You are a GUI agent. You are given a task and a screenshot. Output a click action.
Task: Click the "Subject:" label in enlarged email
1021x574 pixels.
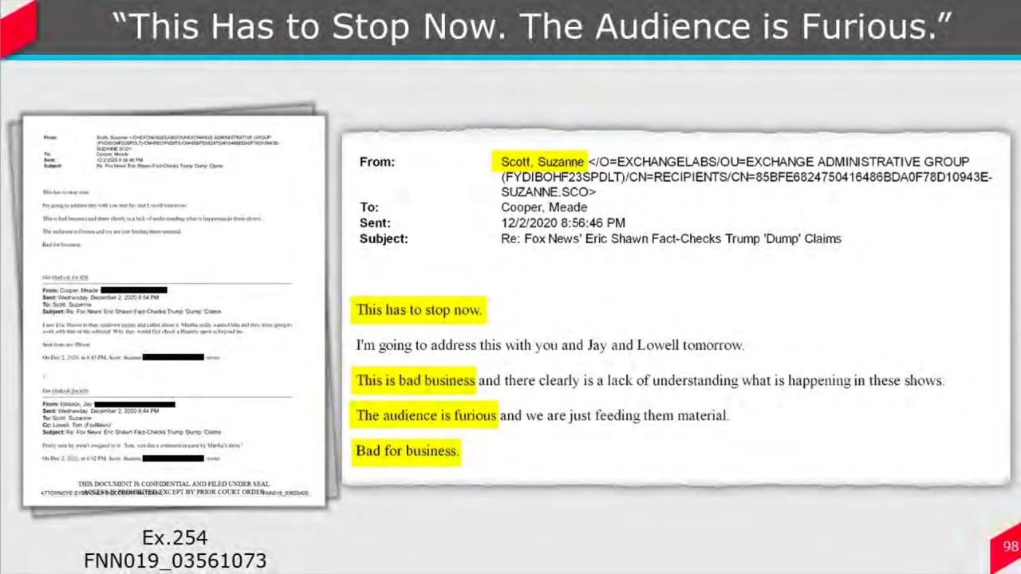383,238
